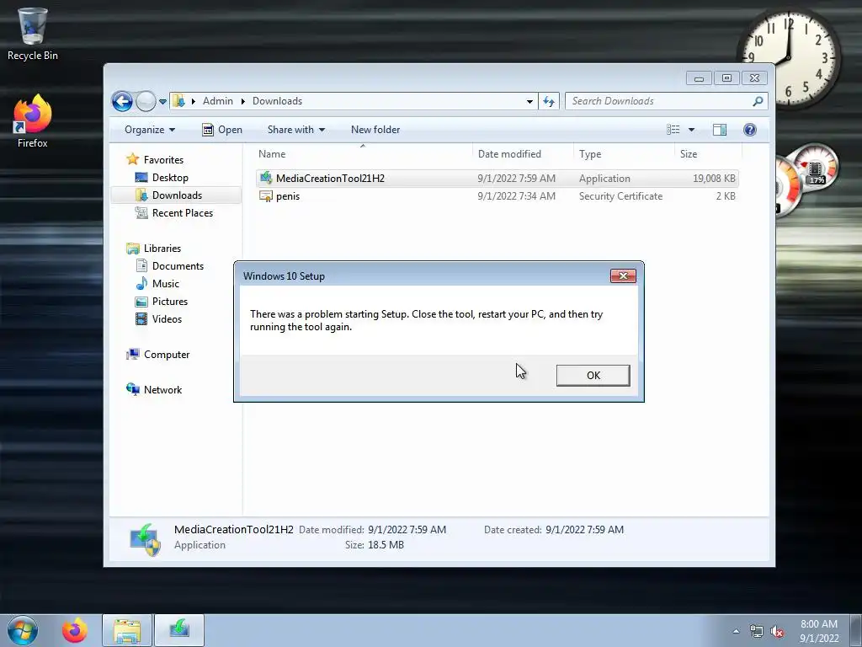Click the Date created value in details pane

coord(584,530)
